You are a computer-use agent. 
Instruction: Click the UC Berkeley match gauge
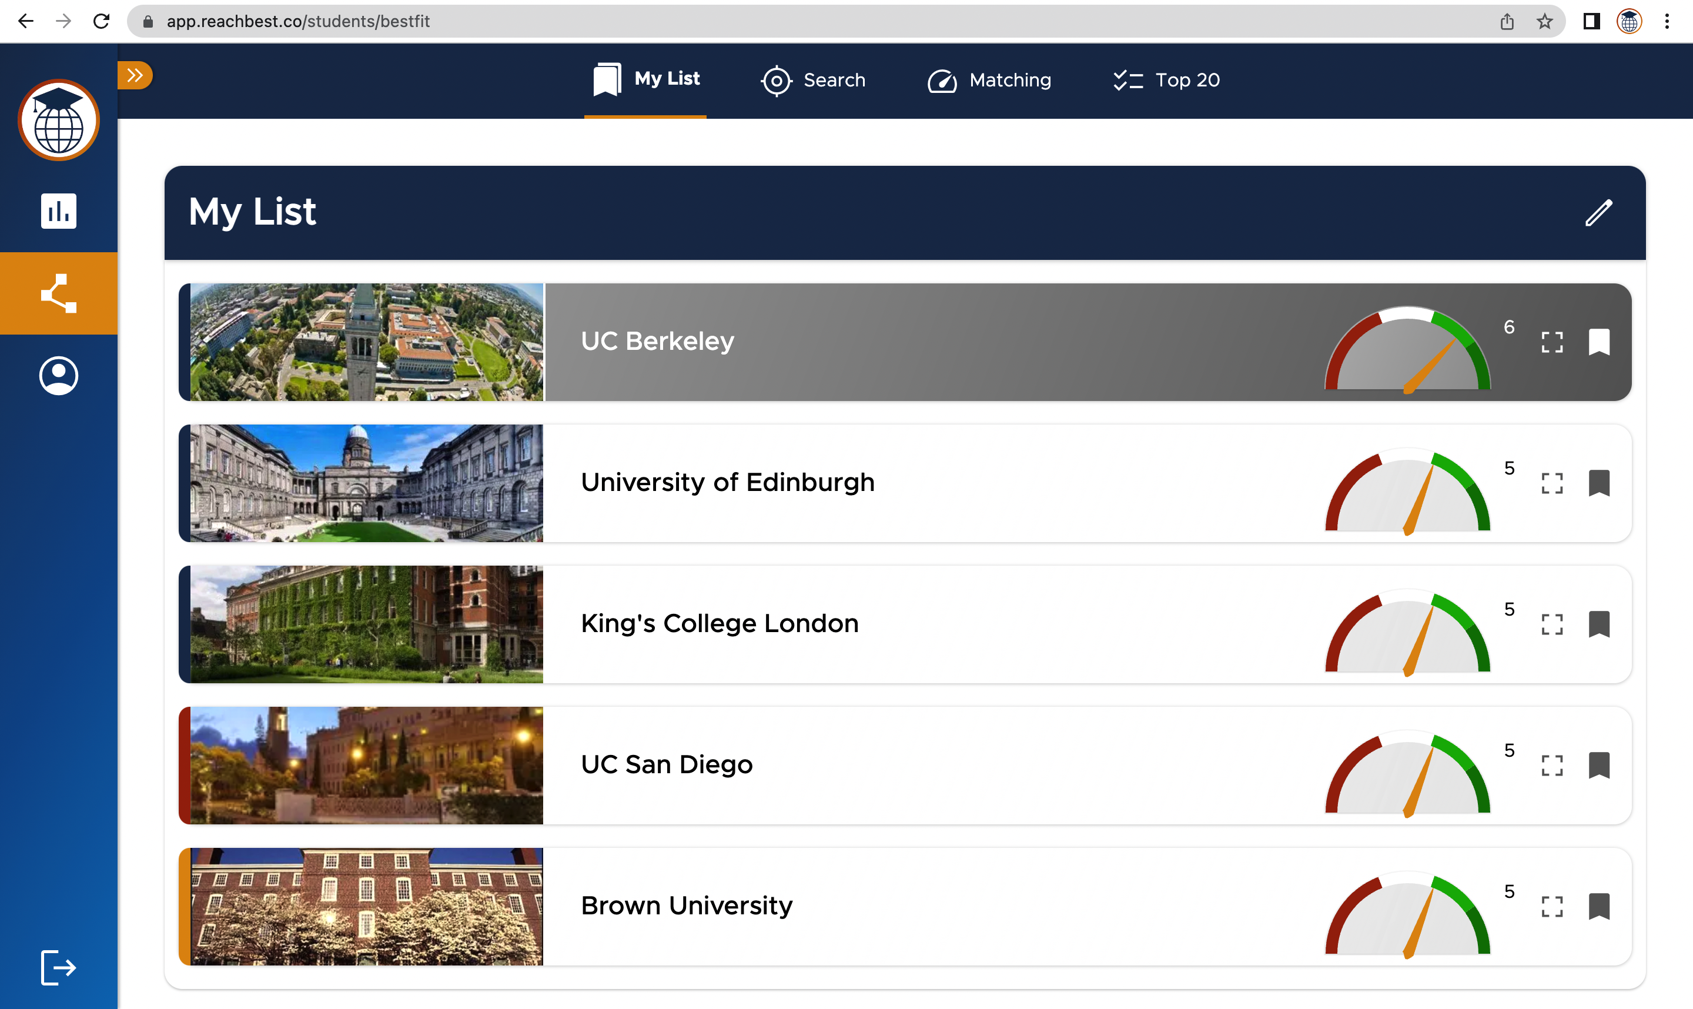point(1407,349)
